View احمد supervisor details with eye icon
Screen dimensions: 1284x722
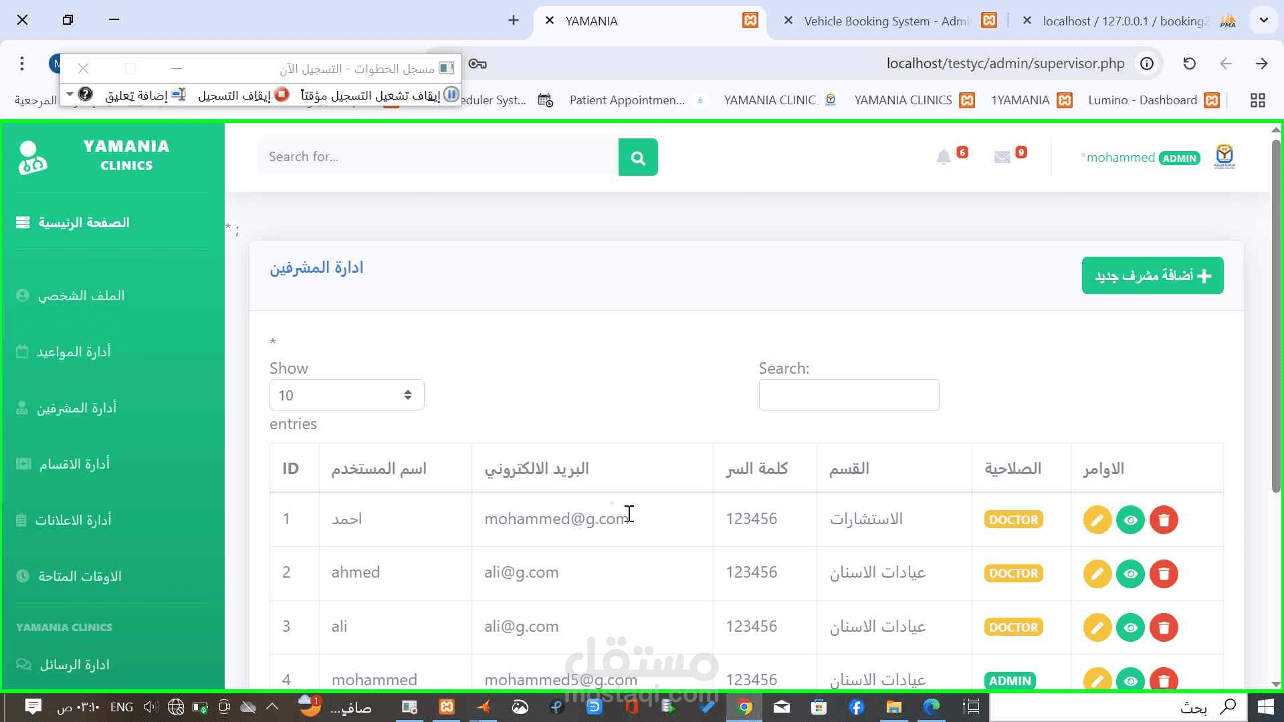coord(1130,520)
